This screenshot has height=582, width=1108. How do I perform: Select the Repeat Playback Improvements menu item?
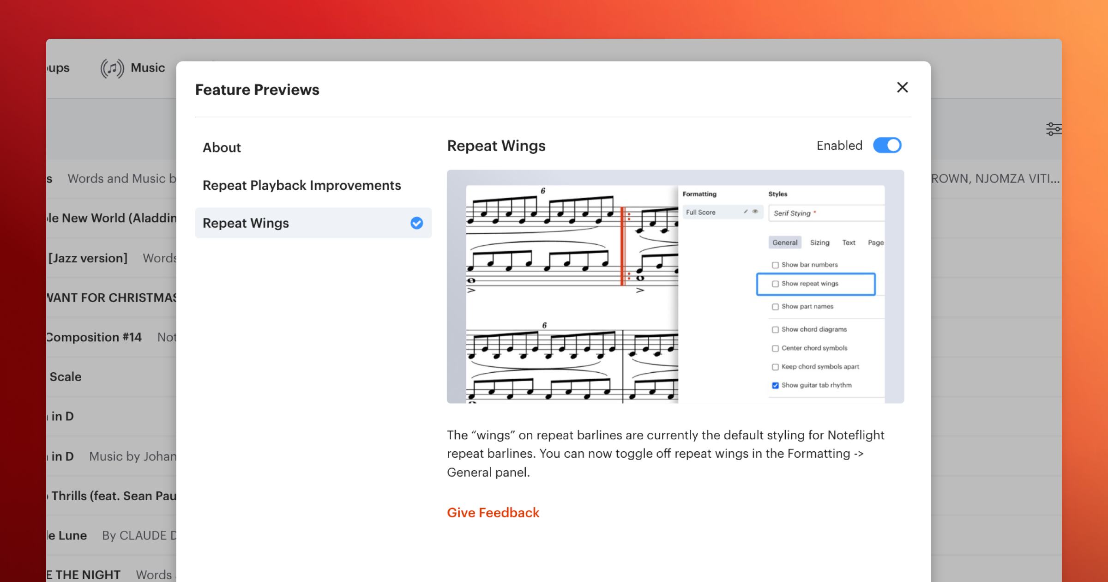(x=302, y=185)
